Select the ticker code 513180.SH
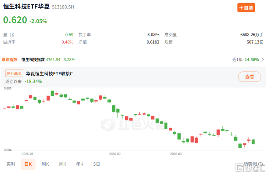Viewport: 268px width, 175px height. coord(63,7)
